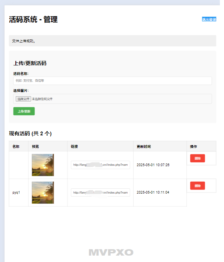Click the 退出登录 logout link

click(209, 20)
